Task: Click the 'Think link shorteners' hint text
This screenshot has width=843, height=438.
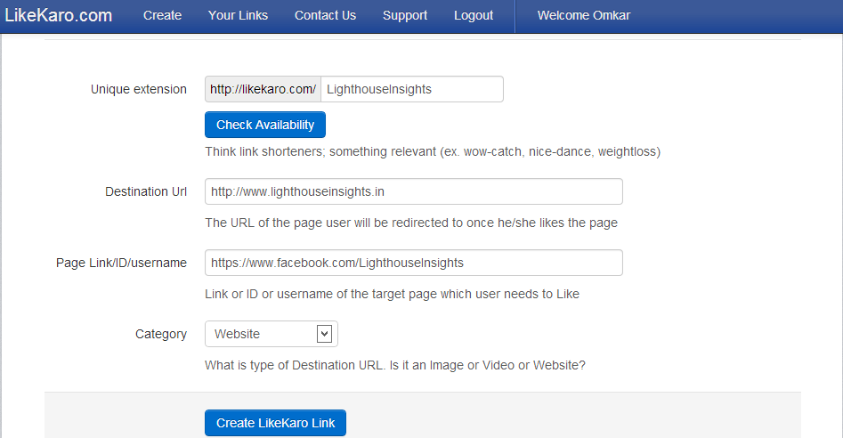Action: 433,151
